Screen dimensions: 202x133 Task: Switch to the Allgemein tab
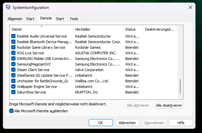pyautogui.click(x=15, y=19)
